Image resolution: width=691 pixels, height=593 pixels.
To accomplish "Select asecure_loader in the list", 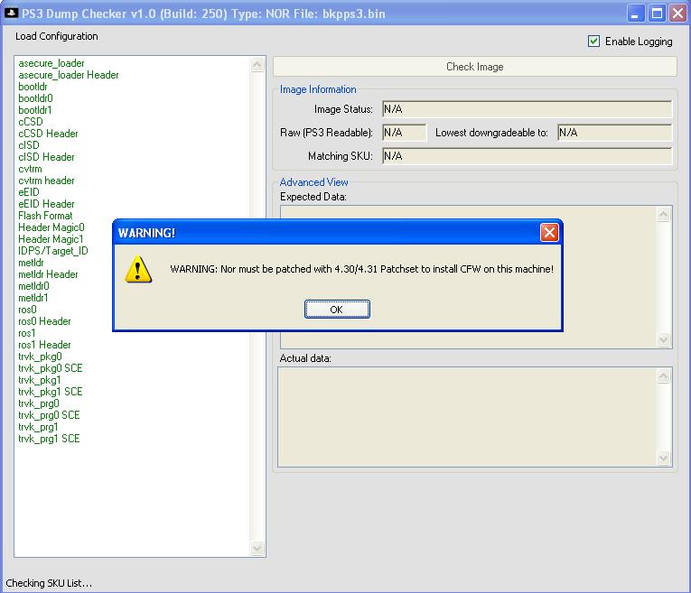I will (51, 63).
